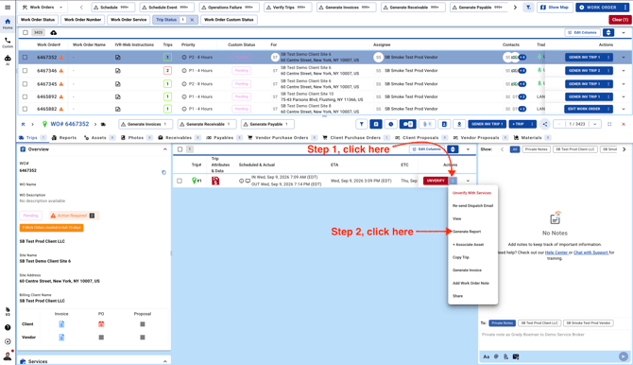Toggle the select-all trips checkbox

(x=180, y=149)
